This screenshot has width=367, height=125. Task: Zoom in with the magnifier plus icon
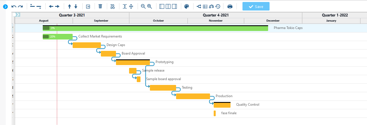tap(150, 6)
